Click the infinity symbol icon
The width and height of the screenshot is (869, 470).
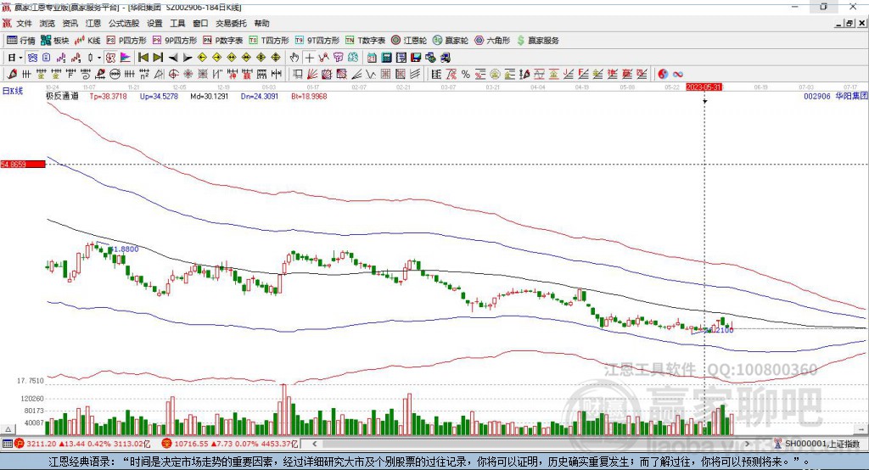678,74
